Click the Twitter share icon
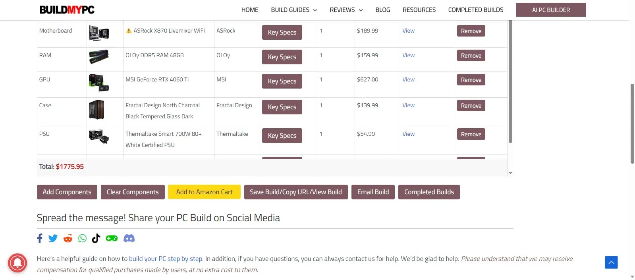The width and height of the screenshot is (635, 280). (x=53, y=238)
